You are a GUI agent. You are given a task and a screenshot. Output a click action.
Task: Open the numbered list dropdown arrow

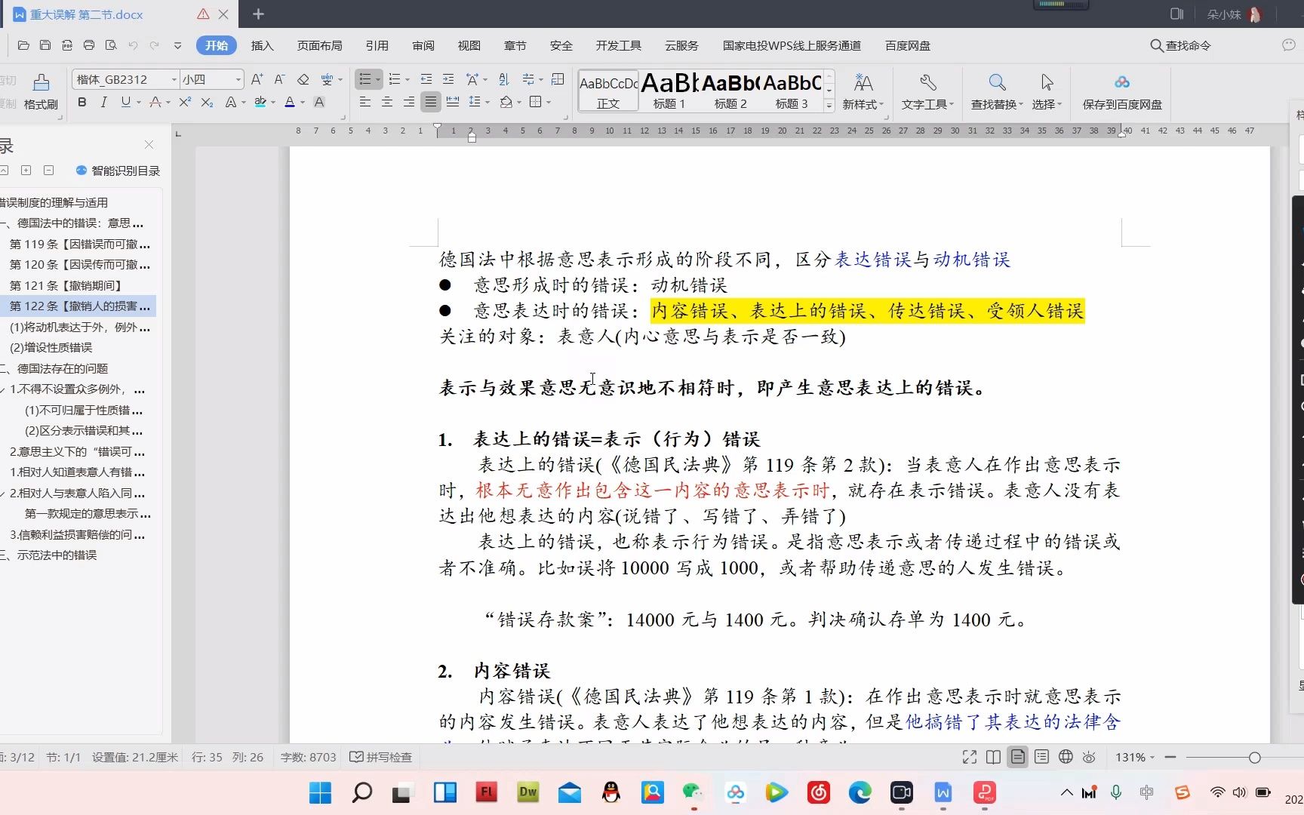pyautogui.click(x=407, y=79)
